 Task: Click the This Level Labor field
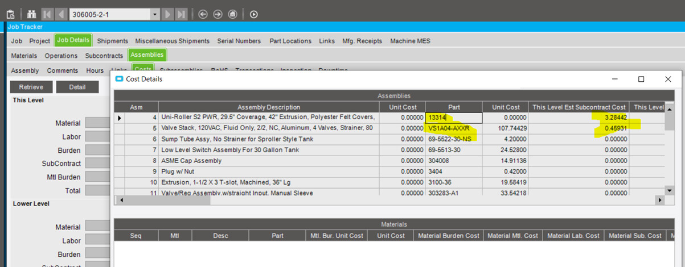point(97,136)
